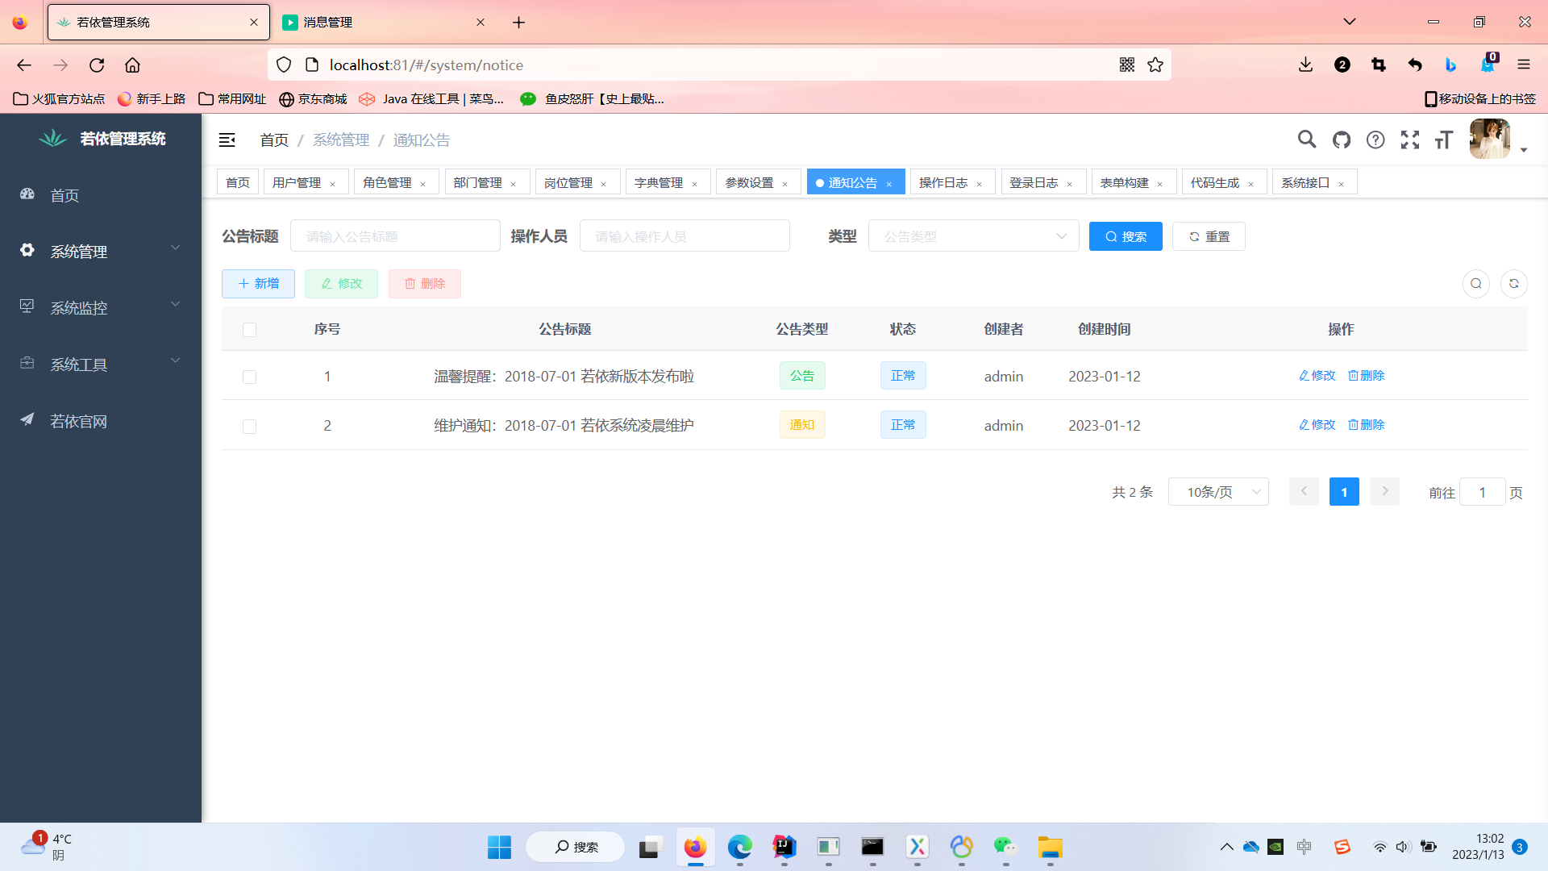Select all rows via header checkbox
The image size is (1548, 871).
point(249,329)
